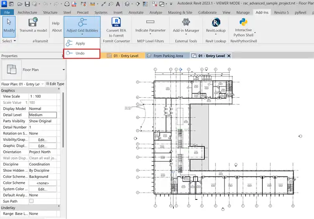The width and height of the screenshot is (314, 219).
Task: Select the Text tool letter A icon
Action: [x=118, y=4]
